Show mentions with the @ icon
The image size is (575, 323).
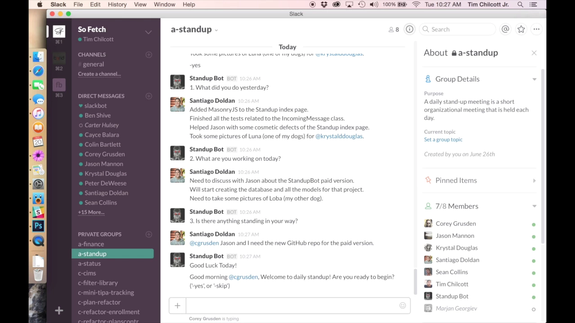[505, 29]
